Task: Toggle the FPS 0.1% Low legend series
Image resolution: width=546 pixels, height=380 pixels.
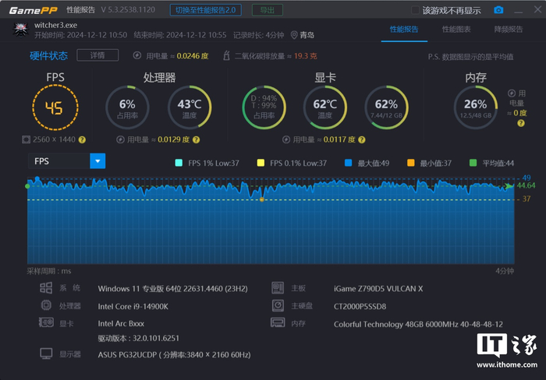Action: click(x=292, y=163)
